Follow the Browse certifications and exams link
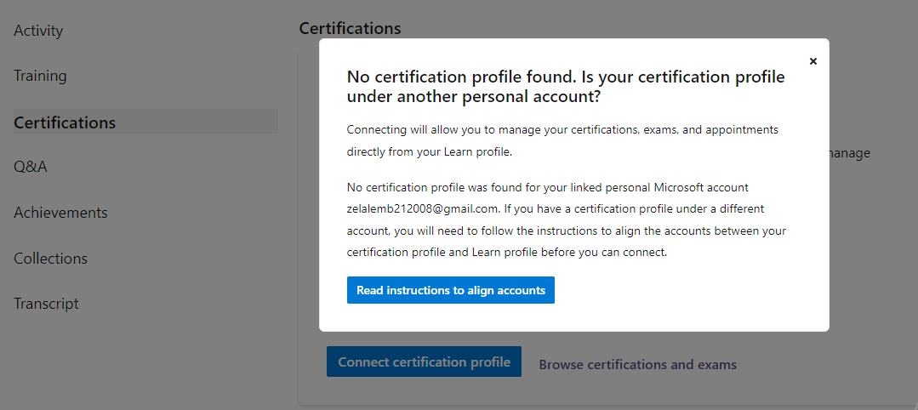 point(637,364)
